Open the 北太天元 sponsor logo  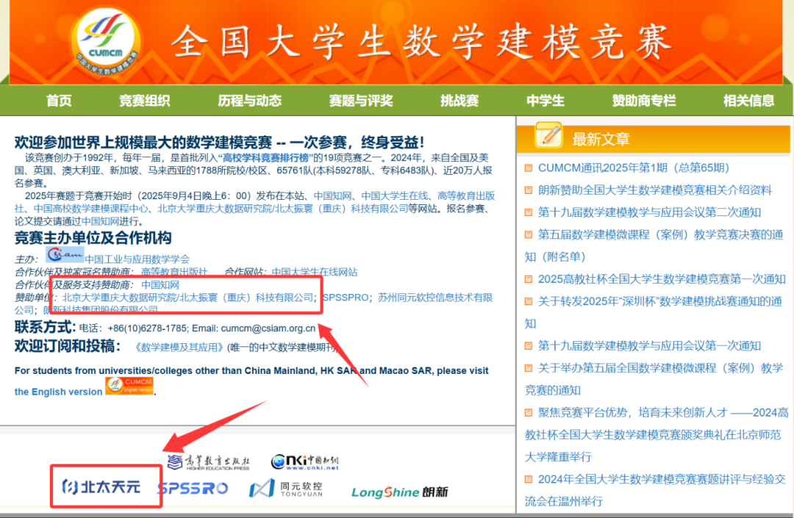(101, 487)
